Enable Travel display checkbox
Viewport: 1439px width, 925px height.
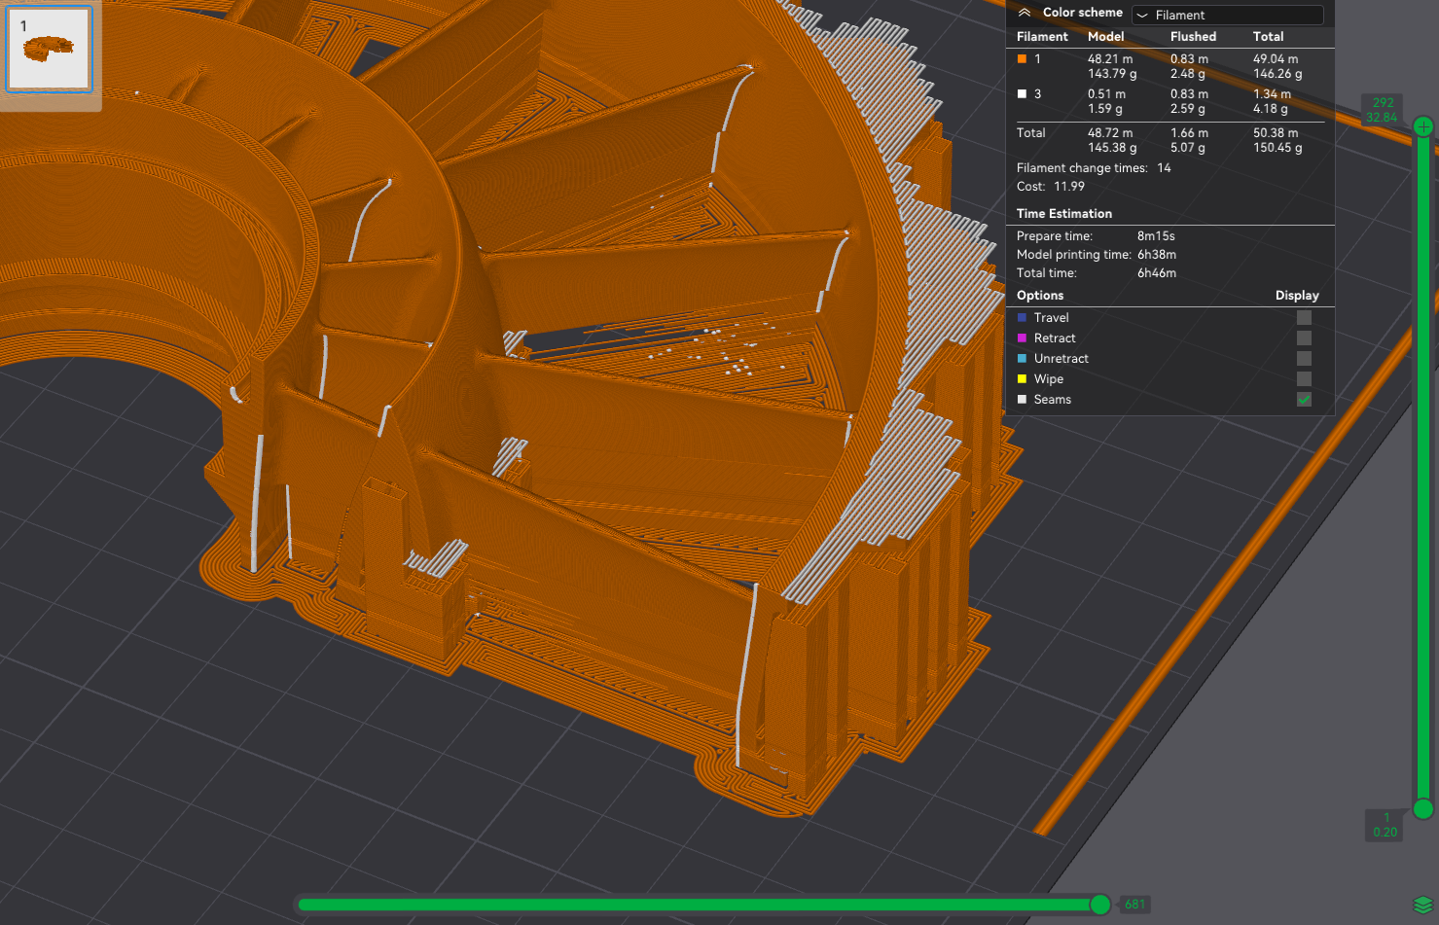(x=1304, y=318)
